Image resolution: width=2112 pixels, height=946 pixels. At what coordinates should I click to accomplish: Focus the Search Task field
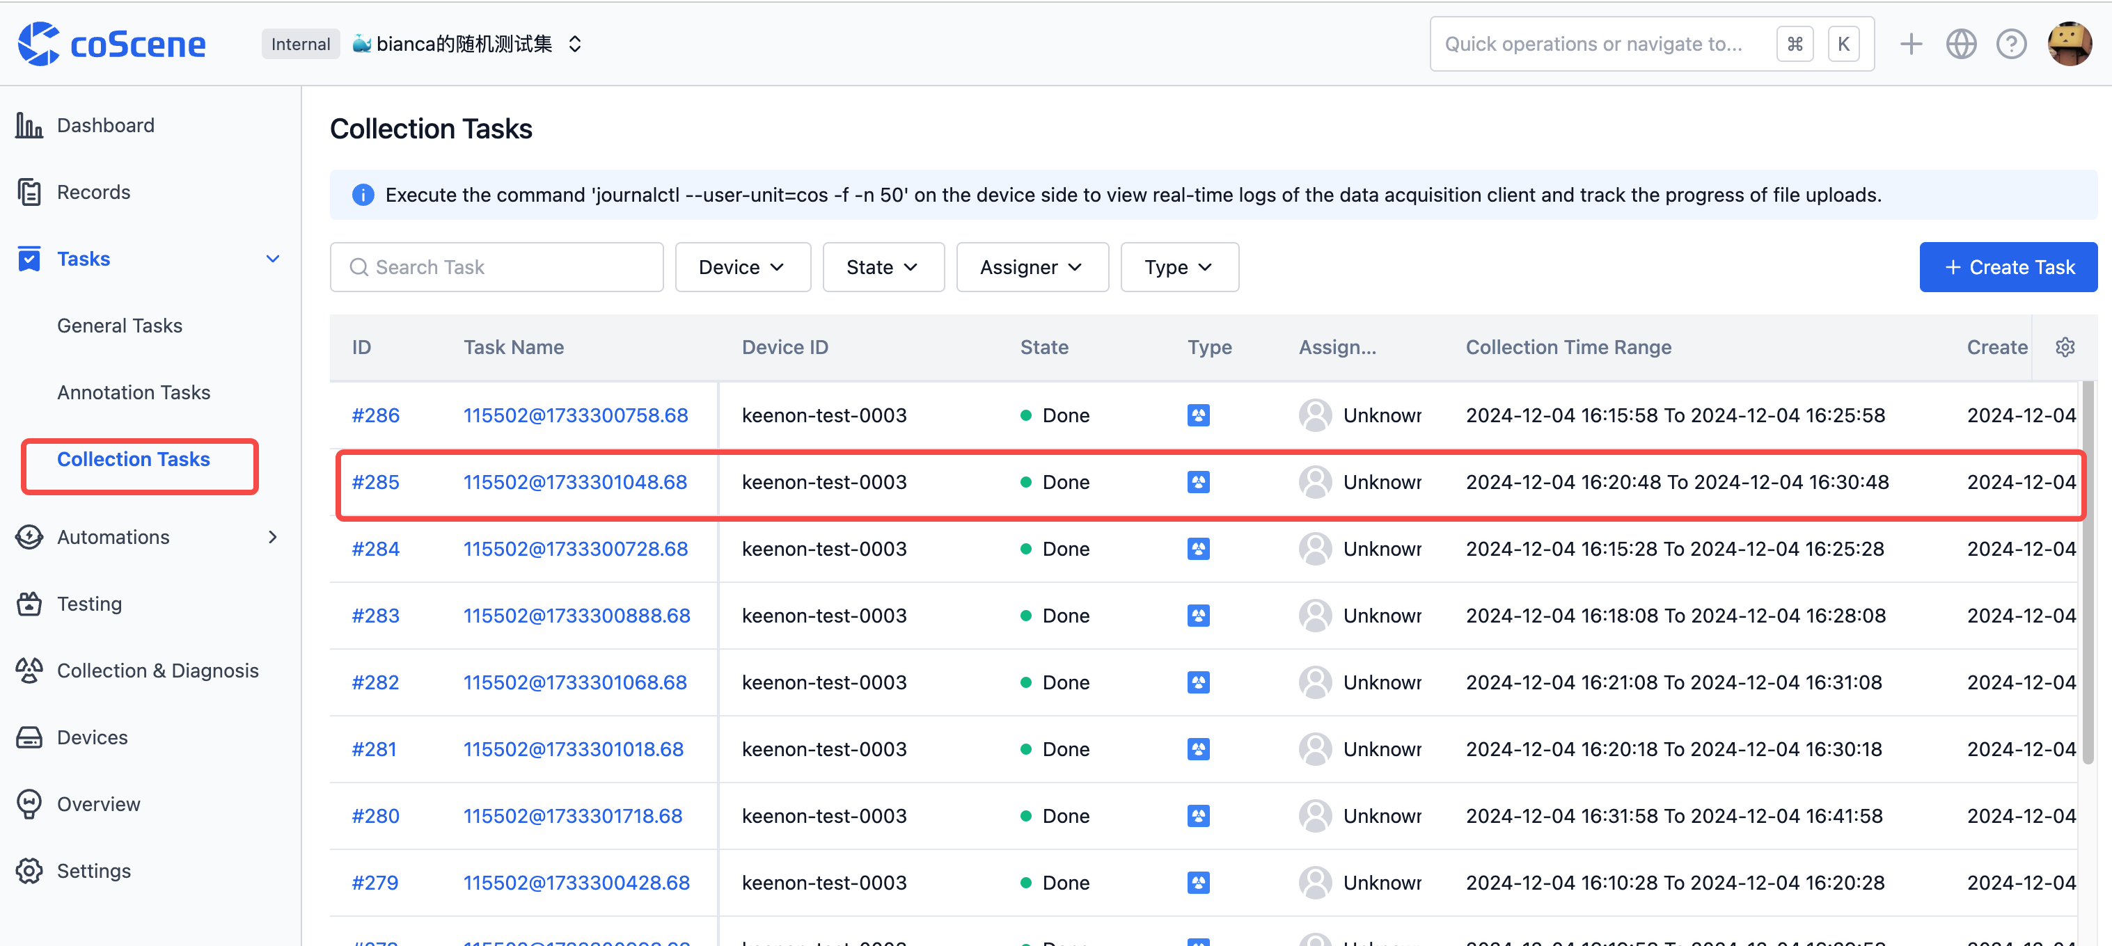[497, 267]
